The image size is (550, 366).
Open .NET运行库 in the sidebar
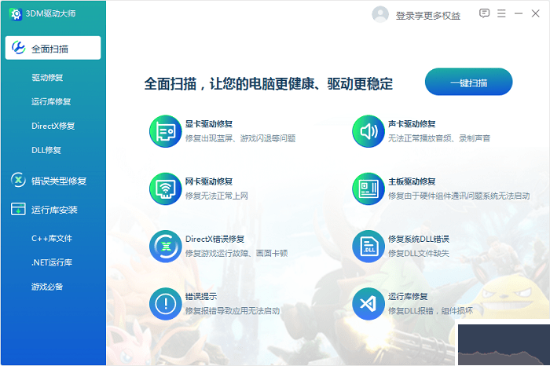(x=52, y=262)
